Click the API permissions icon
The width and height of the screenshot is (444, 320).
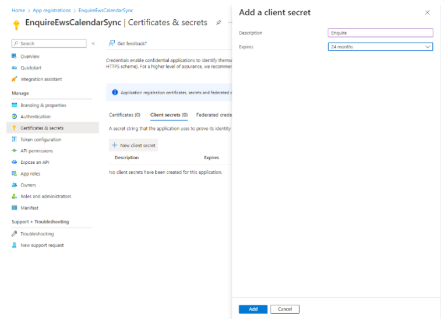(x=14, y=150)
